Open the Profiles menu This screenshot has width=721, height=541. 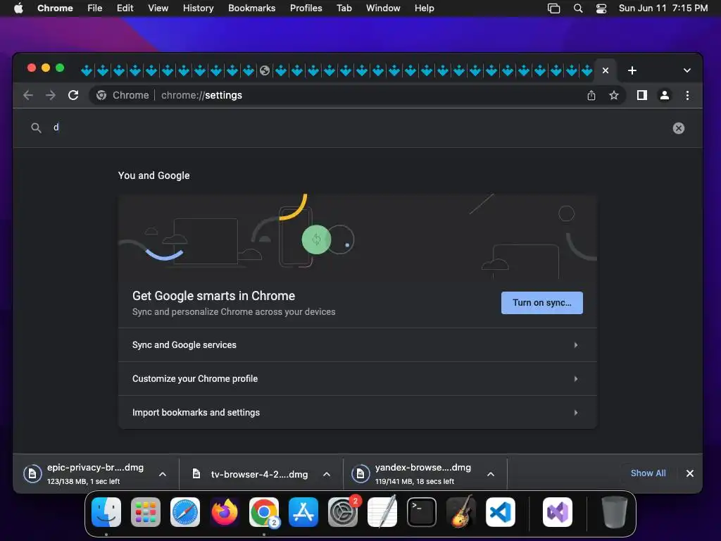coord(306,8)
